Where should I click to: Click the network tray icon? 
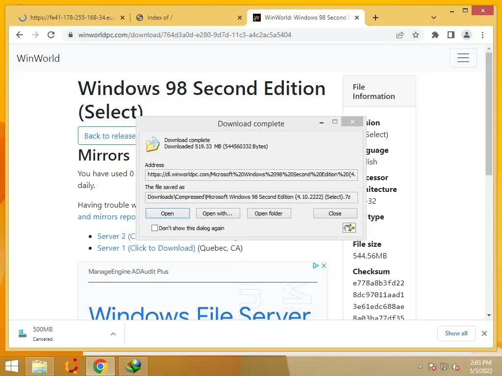pos(444,367)
